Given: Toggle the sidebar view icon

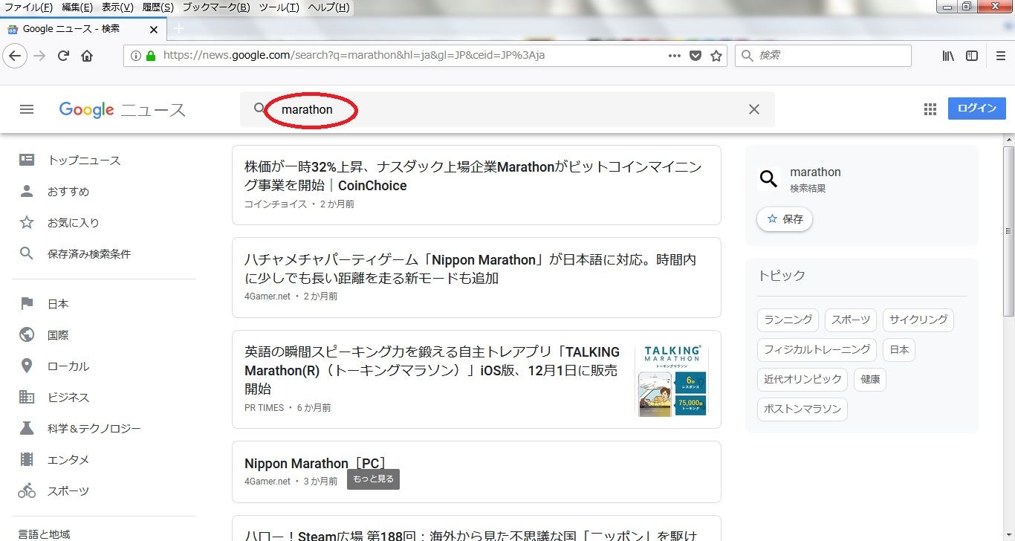Looking at the screenshot, I should [x=972, y=56].
